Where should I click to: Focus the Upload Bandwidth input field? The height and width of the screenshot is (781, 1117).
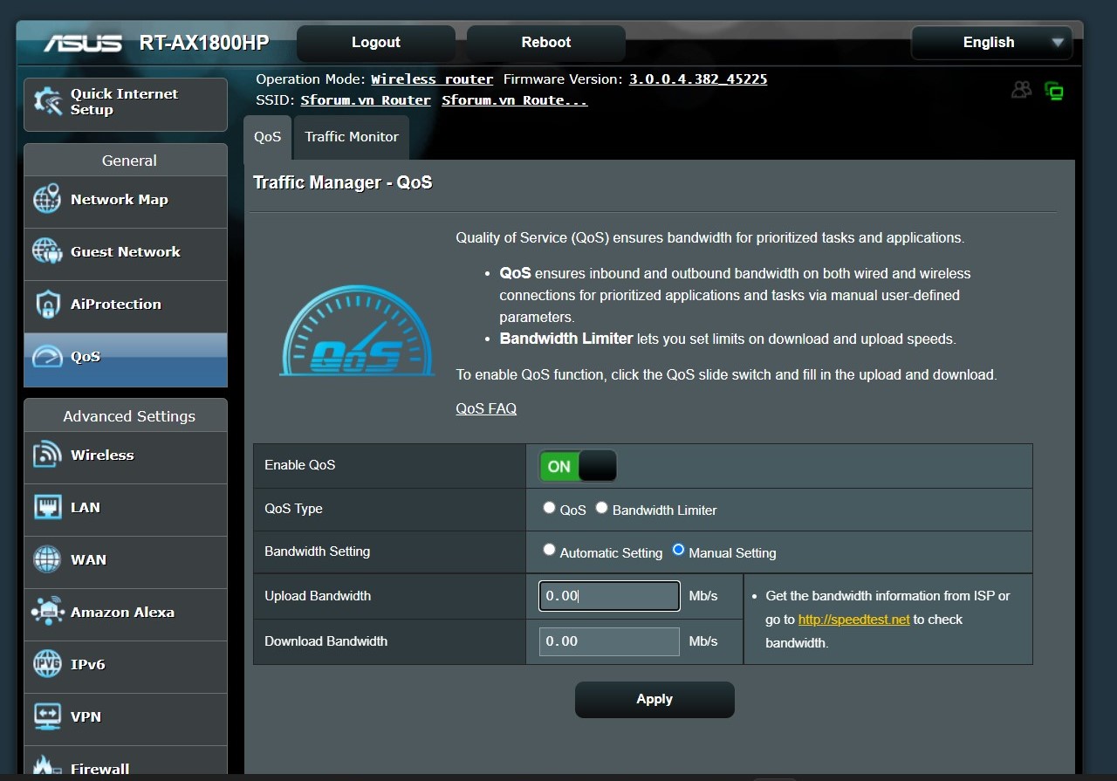609,596
